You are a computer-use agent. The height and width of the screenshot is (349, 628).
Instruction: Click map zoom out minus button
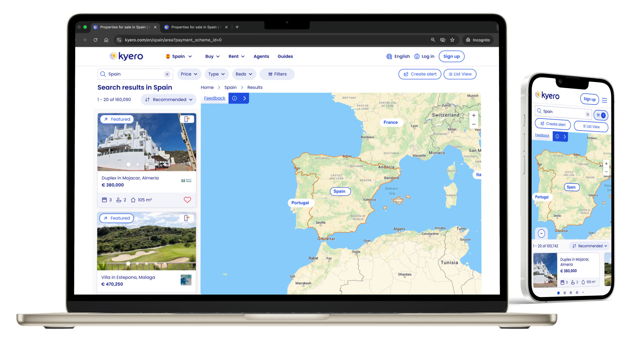point(474,124)
